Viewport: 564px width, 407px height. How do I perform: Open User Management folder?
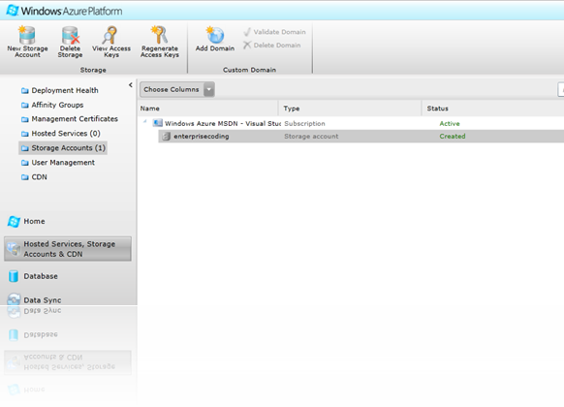click(x=58, y=163)
